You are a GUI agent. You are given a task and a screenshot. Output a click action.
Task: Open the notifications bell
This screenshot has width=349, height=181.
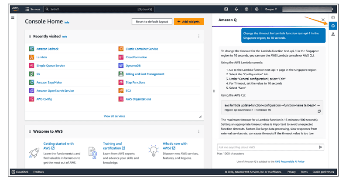(x=236, y=9)
